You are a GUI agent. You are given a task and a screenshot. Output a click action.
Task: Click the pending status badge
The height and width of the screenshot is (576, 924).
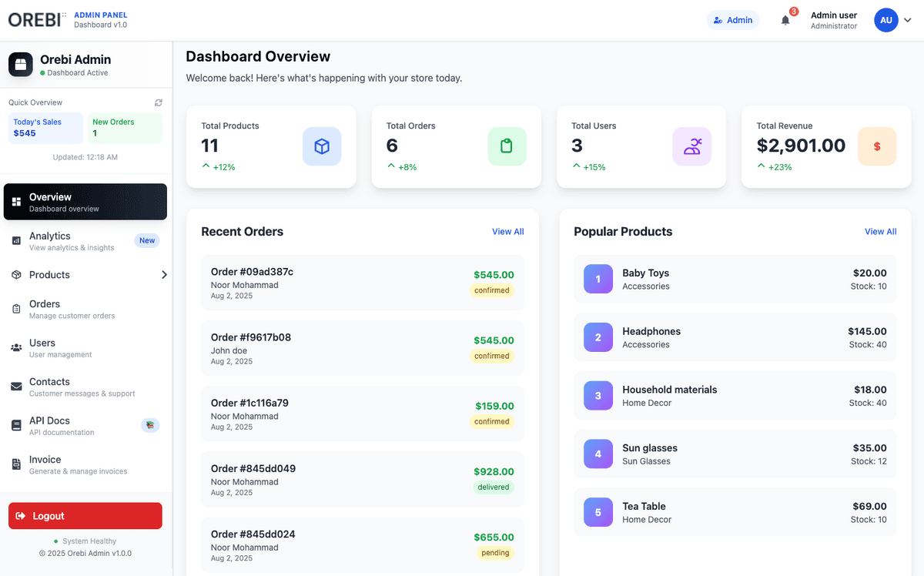point(496,553)
